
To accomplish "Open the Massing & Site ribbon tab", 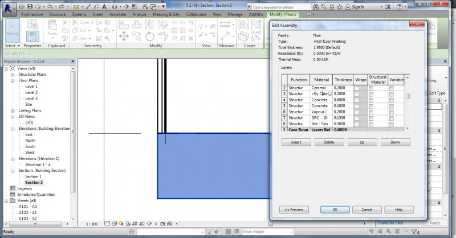I will pos(166,14).
